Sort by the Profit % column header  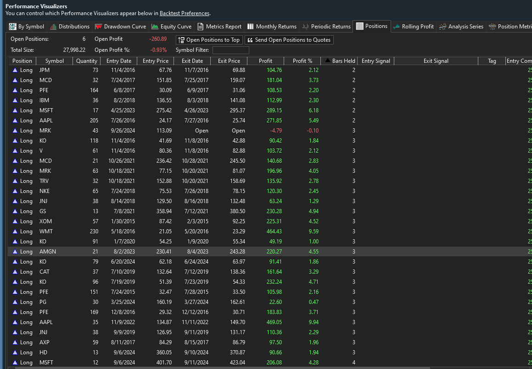click(302, 61)
